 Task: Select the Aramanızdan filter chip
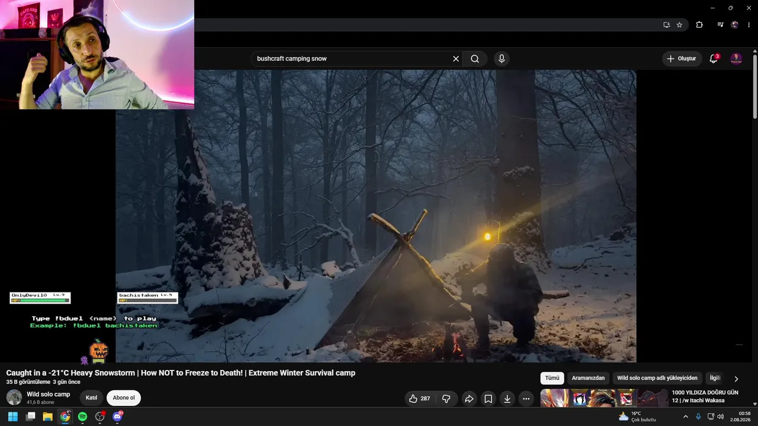(588, 378)
